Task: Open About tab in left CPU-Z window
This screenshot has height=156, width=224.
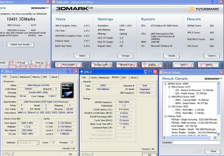Action: 54,77
